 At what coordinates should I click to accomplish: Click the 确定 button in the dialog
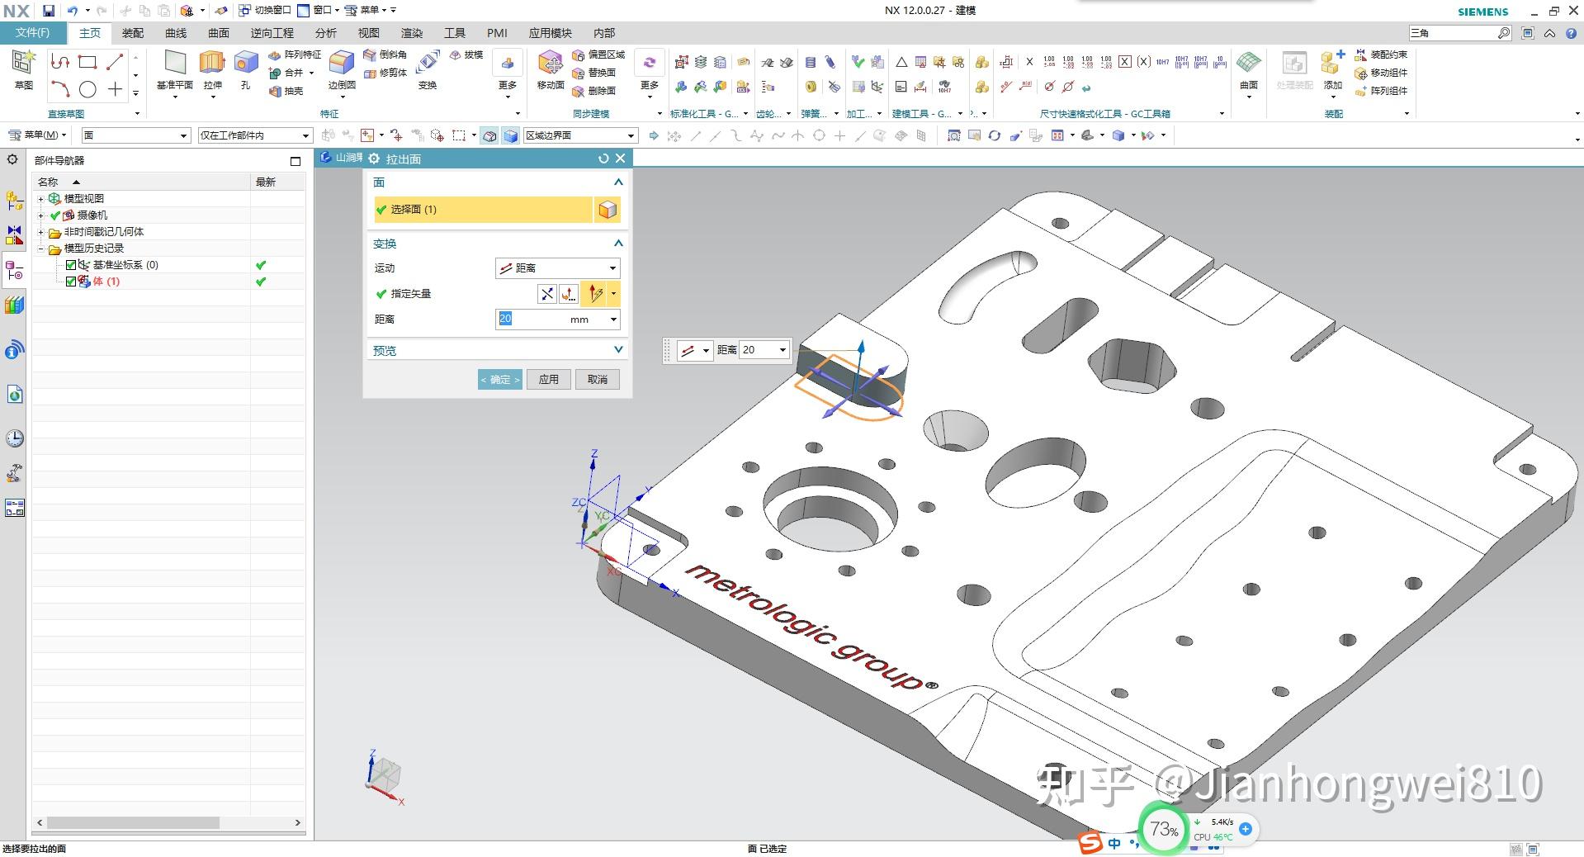point(500,380)
